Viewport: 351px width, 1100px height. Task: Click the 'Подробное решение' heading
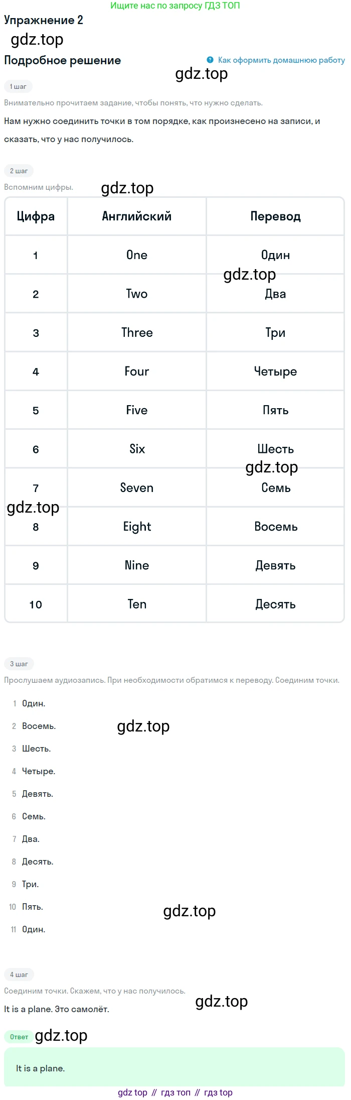point(63,60)
